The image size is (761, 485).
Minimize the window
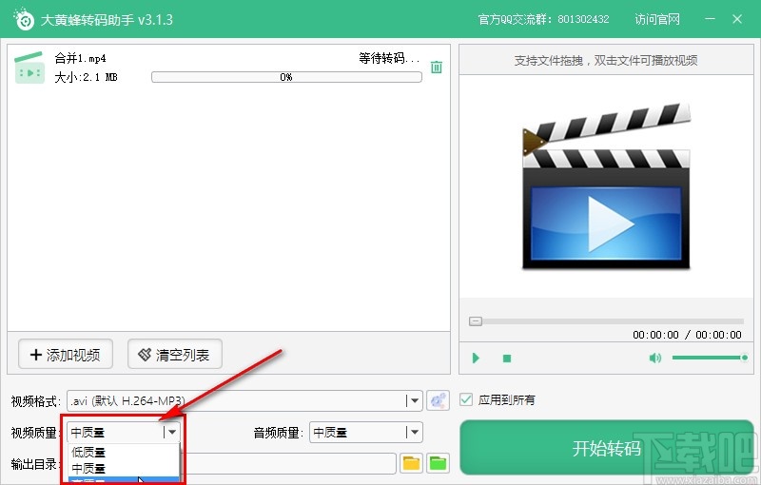click(710, 19)
